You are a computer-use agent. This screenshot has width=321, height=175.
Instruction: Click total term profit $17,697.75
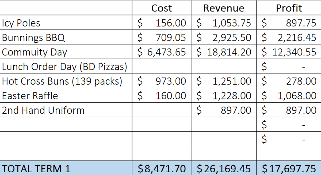289,168
